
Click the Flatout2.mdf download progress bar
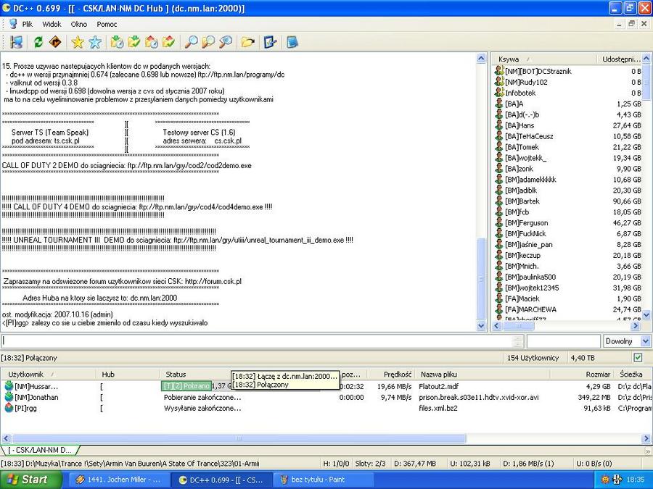click(x=241, y=386)
